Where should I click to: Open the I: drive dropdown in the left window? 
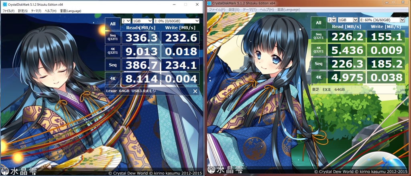[x=177, y=21]
